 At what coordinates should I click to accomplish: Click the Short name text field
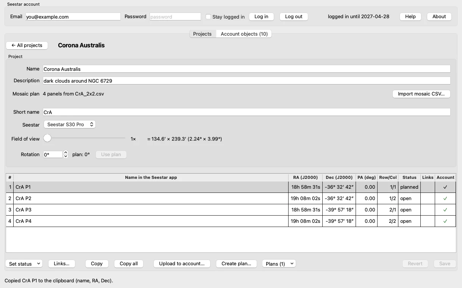click(x=247, y=112)
